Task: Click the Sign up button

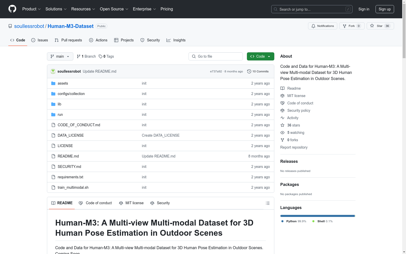Action: pos(385,9)
